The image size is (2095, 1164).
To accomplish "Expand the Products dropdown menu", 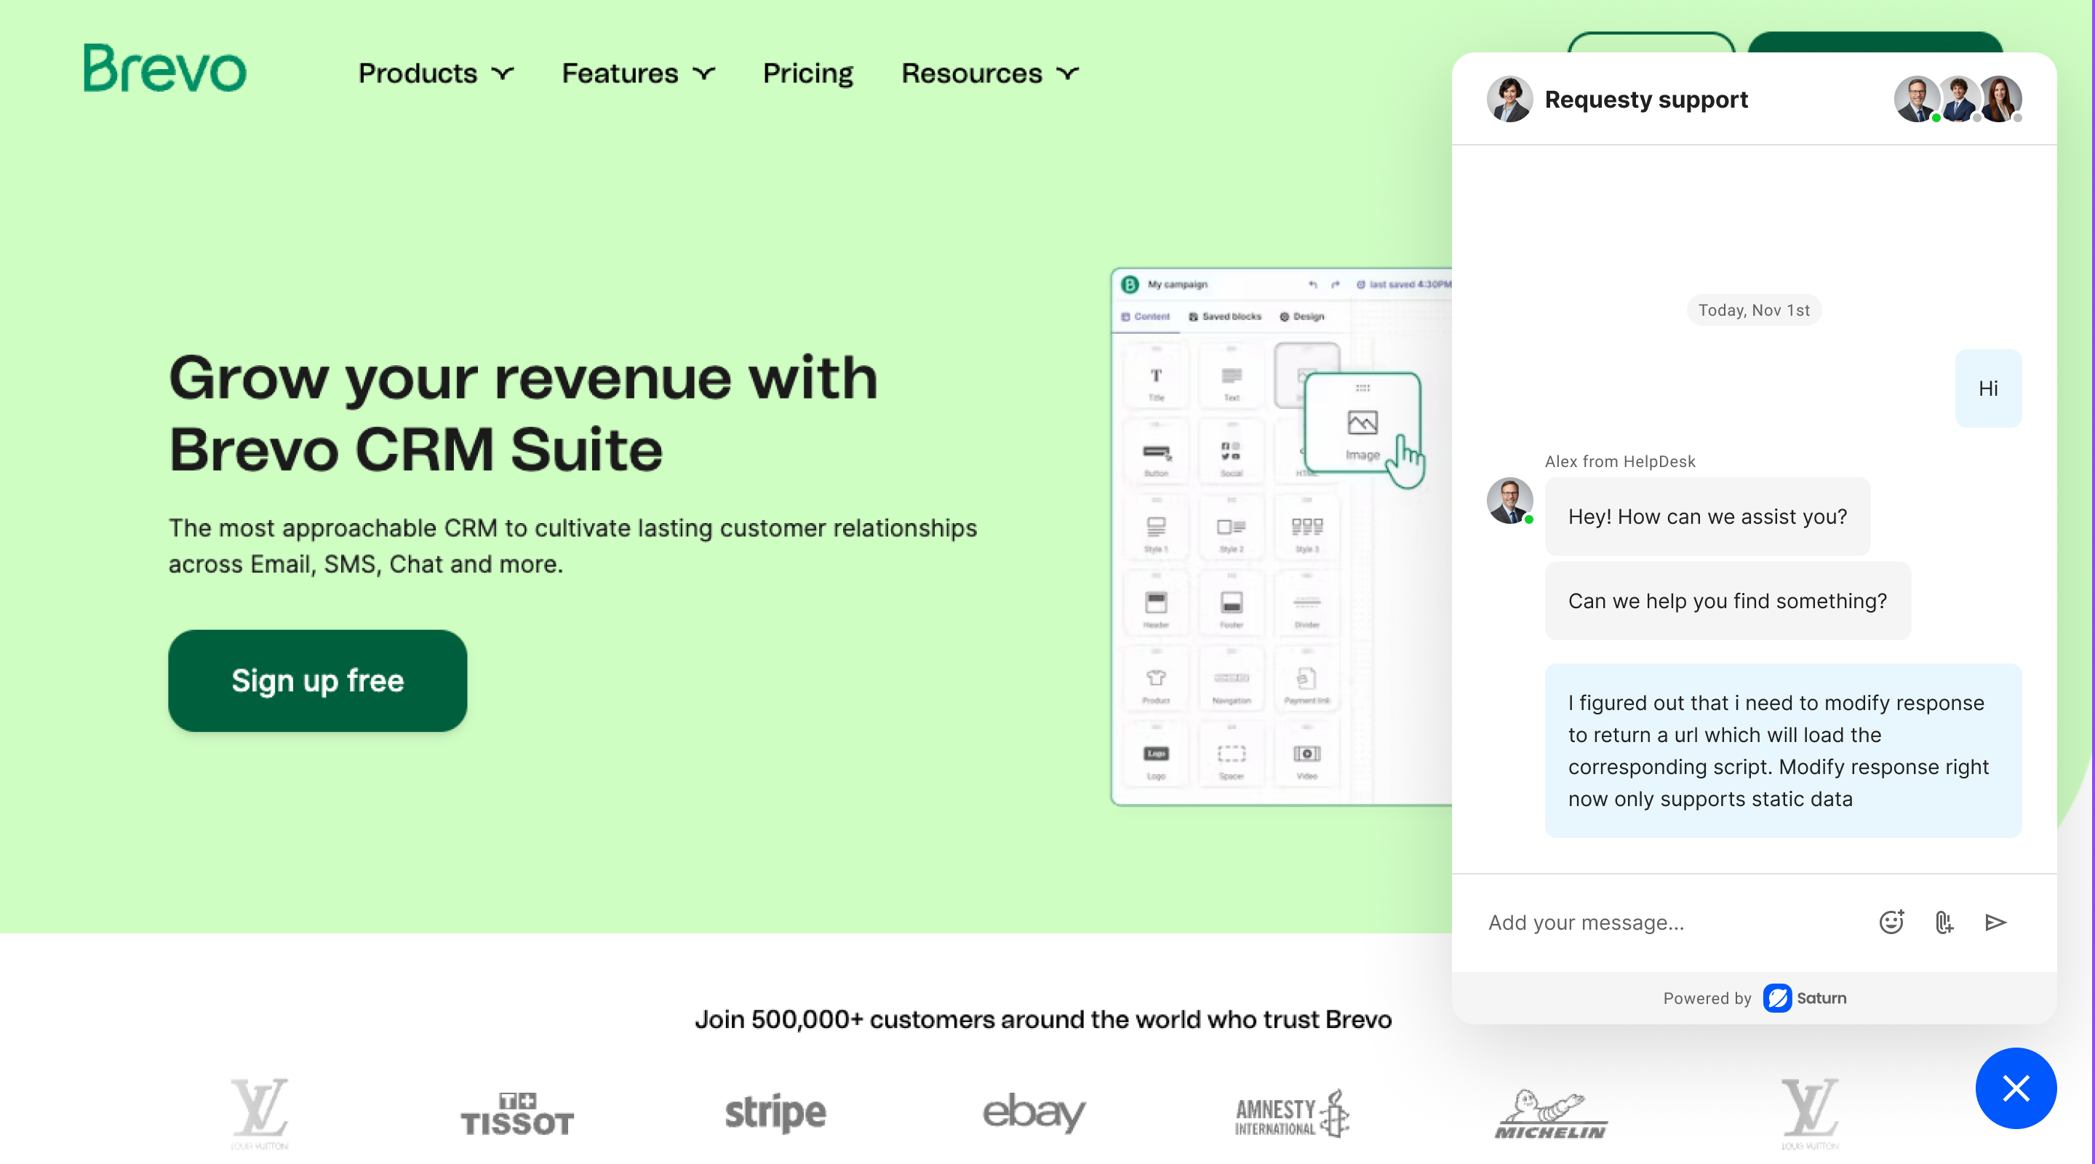I will click(436, 73).
